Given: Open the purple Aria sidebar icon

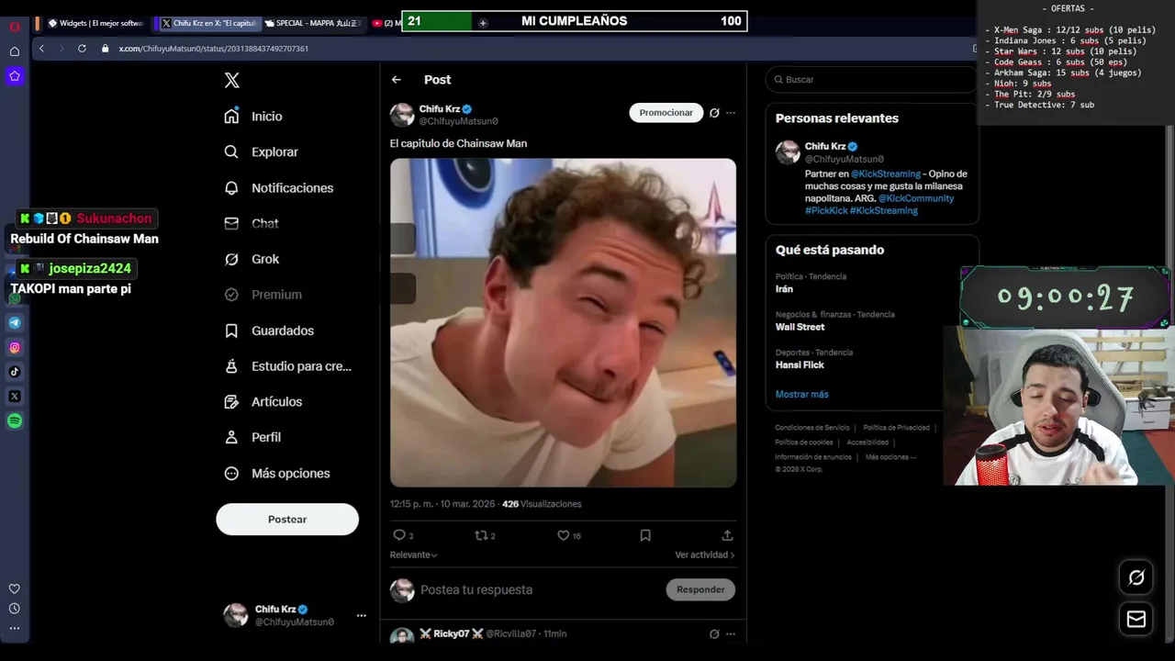Looking at the screenshot, I should (15, 76).
